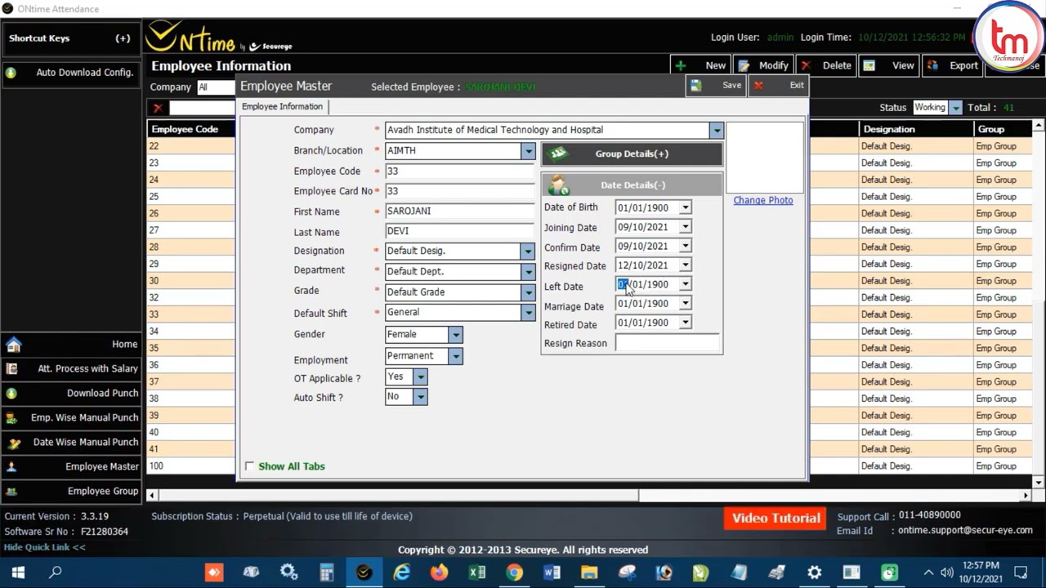Click the Resign Reason field
This screenshot has height=588, width=1046.
668,344
